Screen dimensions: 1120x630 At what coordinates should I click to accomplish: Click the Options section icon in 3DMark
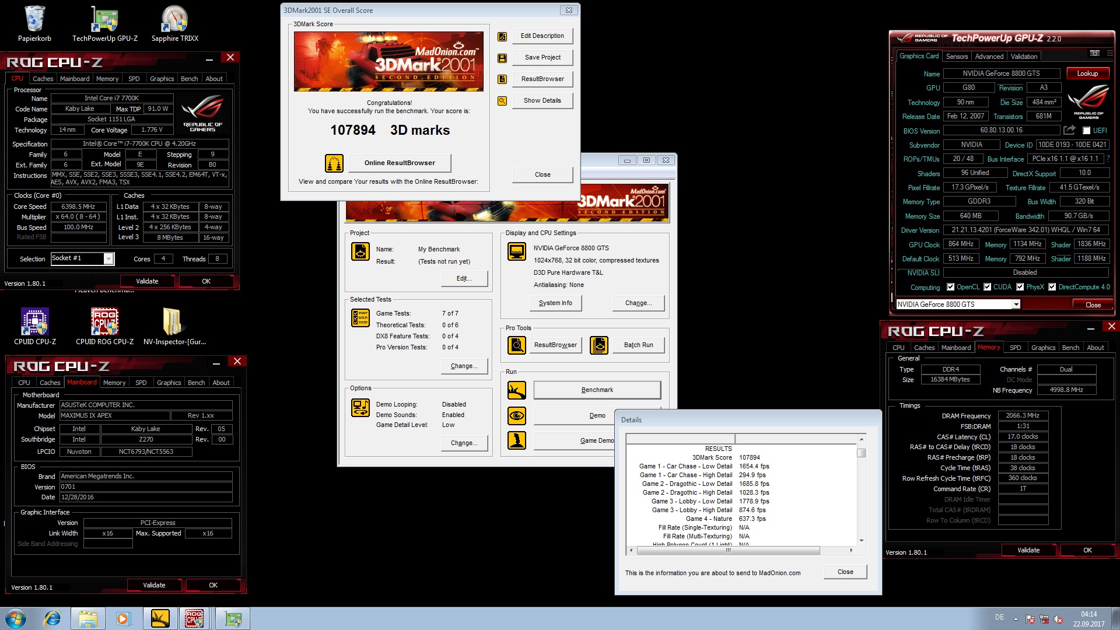[x=360, y=408]
